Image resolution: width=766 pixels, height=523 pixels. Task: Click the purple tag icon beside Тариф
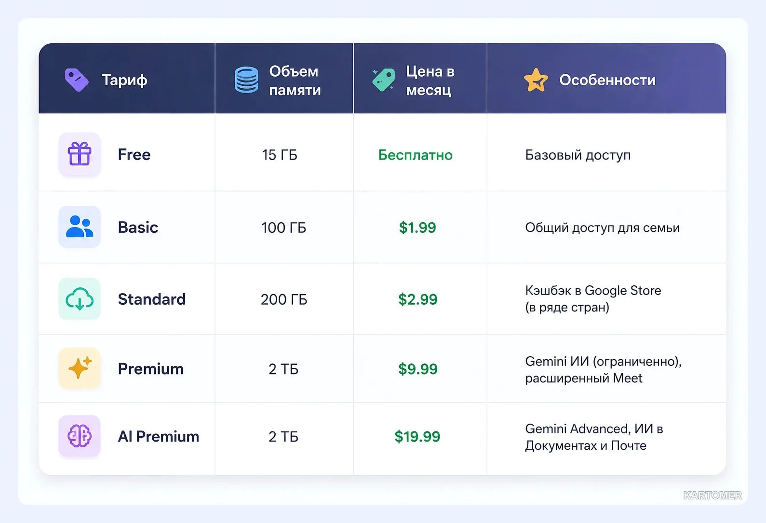coord(77,80)
